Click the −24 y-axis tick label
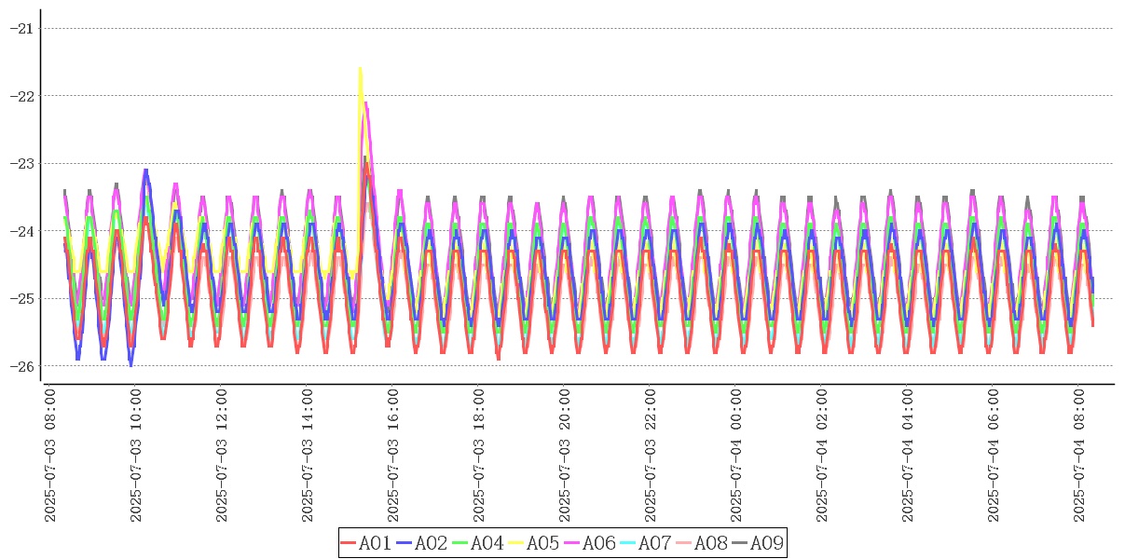The width and height of the screenshot is (1125, 559). point(21,231)
